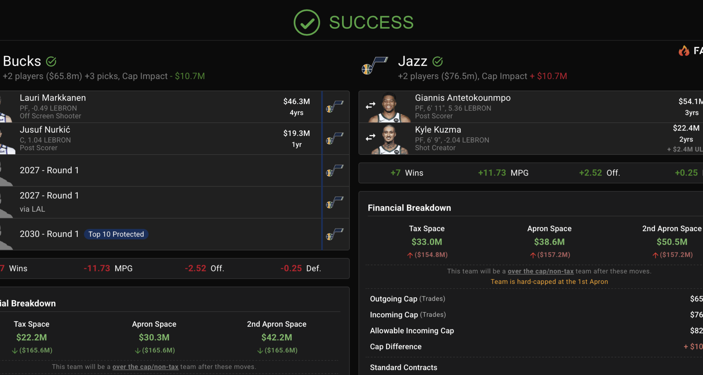This screenshot has height=375, width=703.
Task: Toggle the swap arrows next to Kyle Kuzma
Action: tap(370, 137)
